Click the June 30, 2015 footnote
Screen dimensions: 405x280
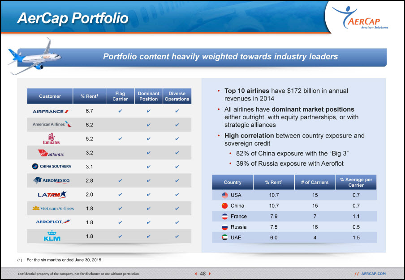tap(64, 260)
